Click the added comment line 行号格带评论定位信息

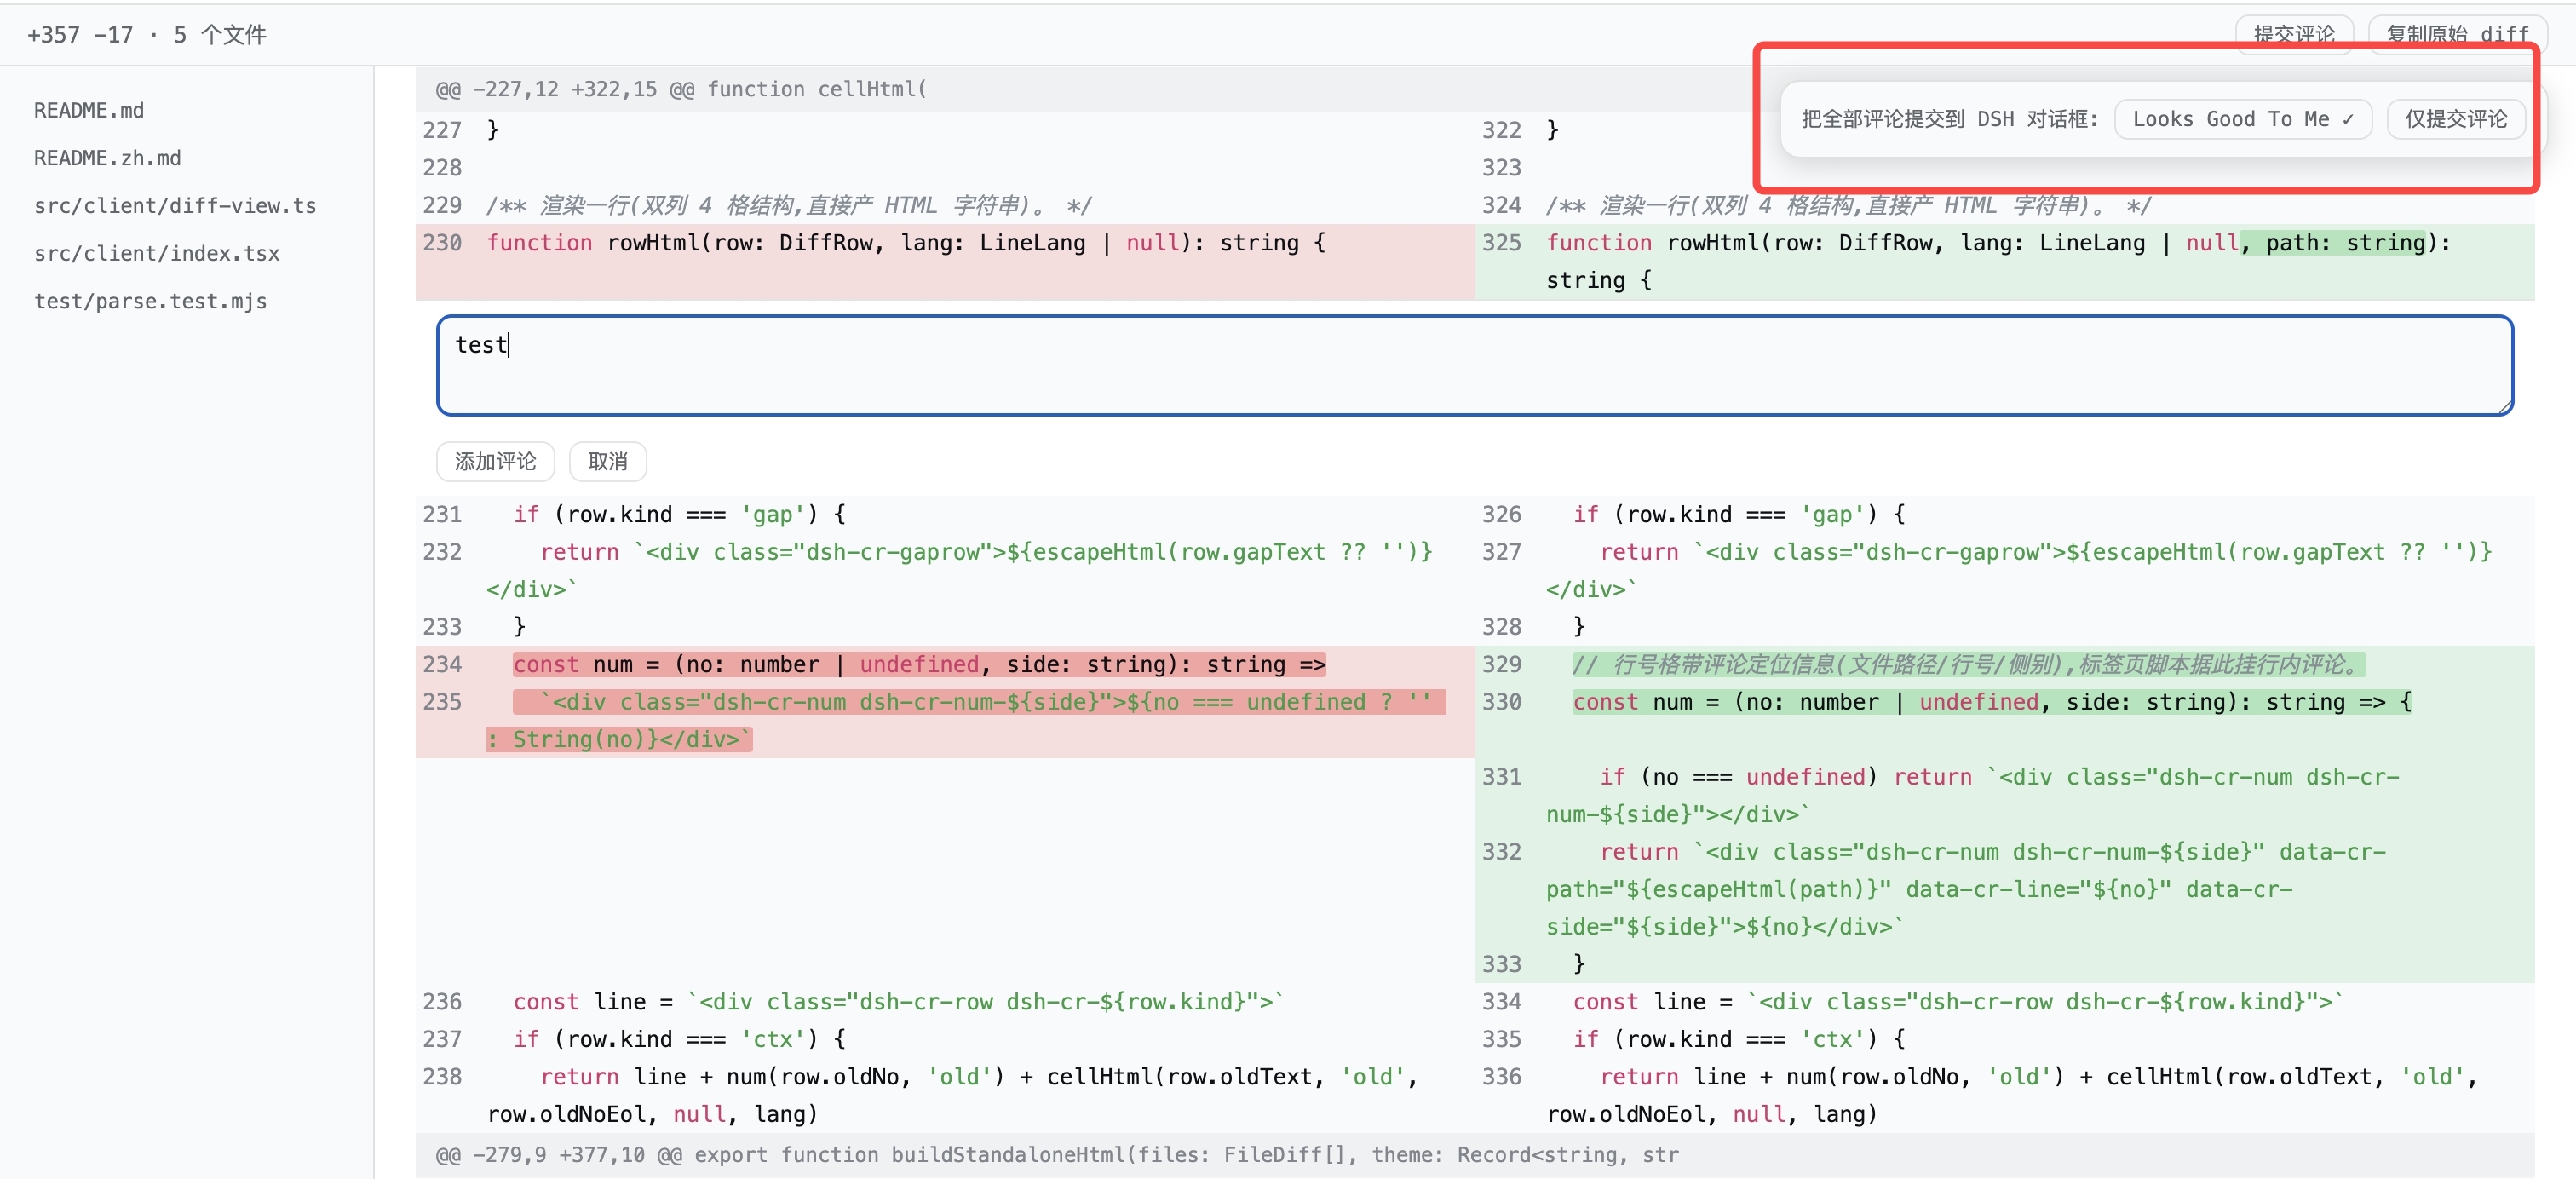point(1968,665)
